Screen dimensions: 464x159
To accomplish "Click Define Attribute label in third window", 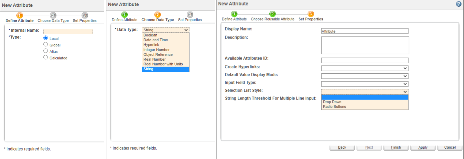I will pyautogui.click(x=234, y=19).
